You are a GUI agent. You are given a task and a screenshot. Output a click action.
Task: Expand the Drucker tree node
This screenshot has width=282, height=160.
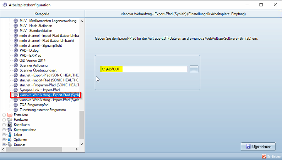tap(4, 144)
